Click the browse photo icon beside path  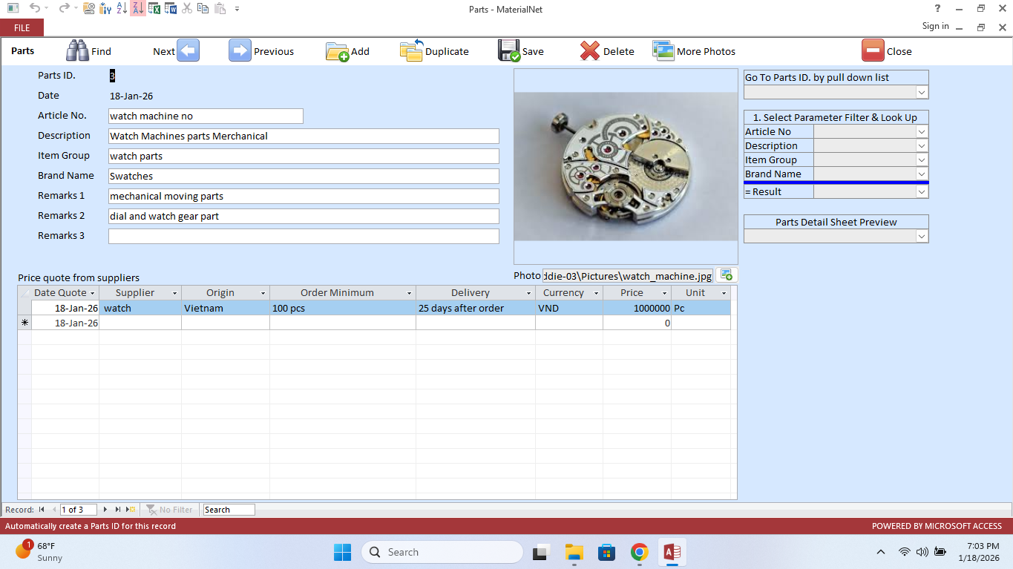coord(727,275)
